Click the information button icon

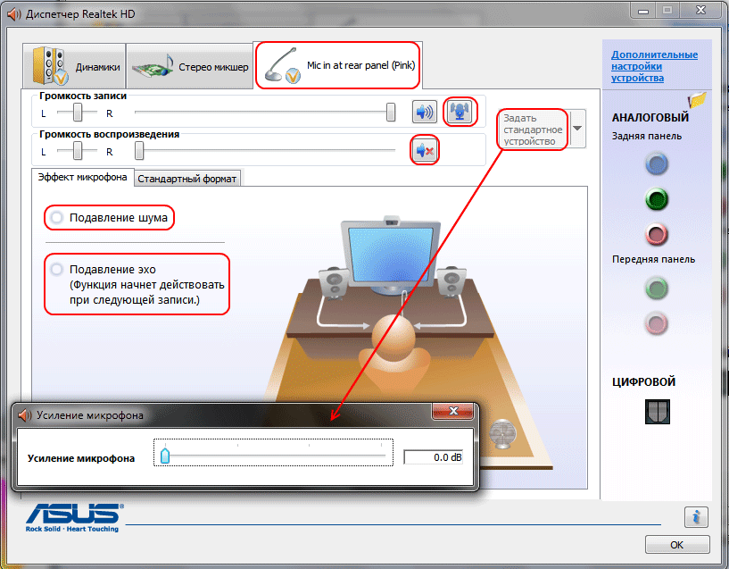click(696, 517)
